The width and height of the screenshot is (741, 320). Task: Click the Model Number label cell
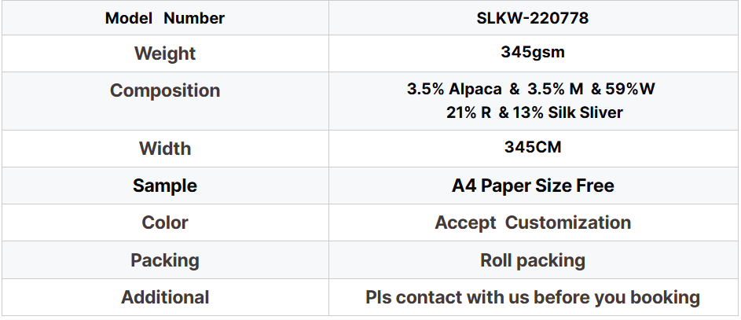coord(165,18)
